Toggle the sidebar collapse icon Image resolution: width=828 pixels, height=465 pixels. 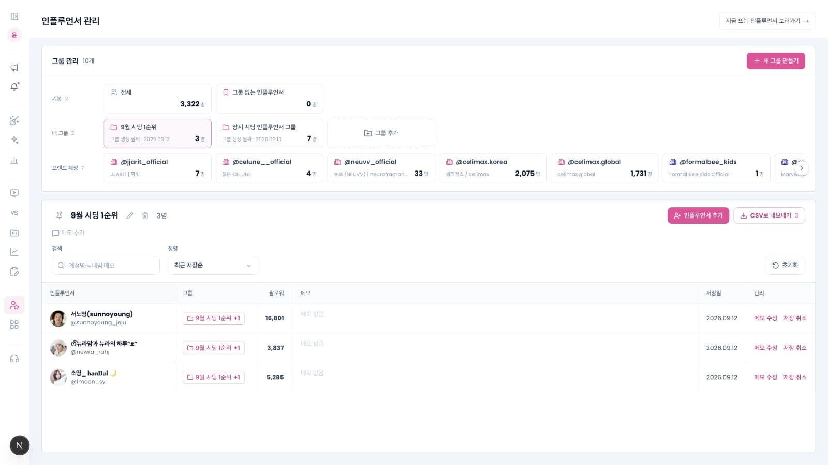(14, 17)
